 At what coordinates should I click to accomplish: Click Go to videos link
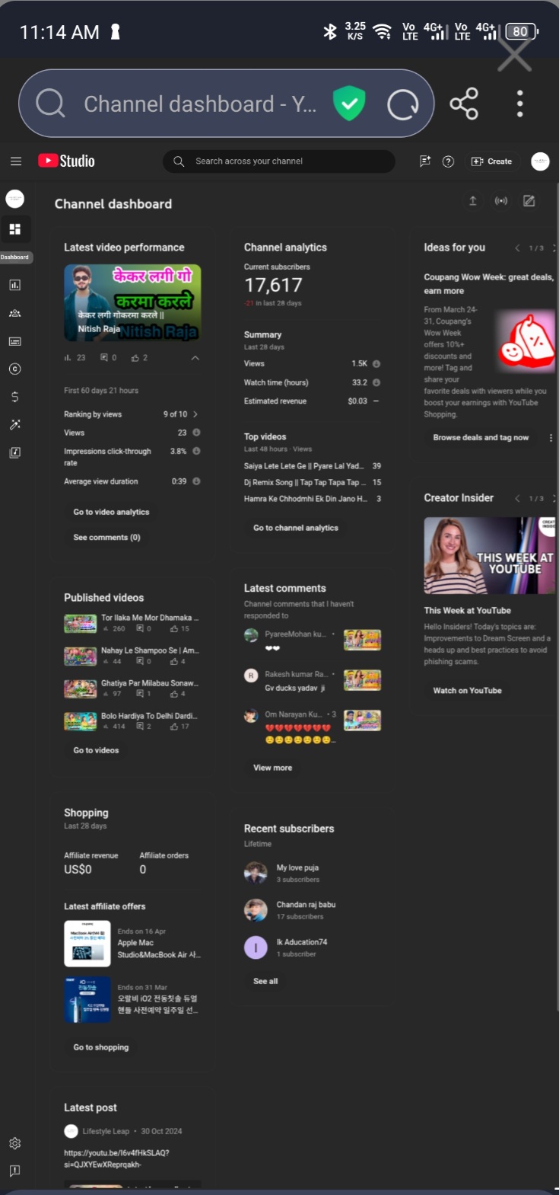pos(96,751)
